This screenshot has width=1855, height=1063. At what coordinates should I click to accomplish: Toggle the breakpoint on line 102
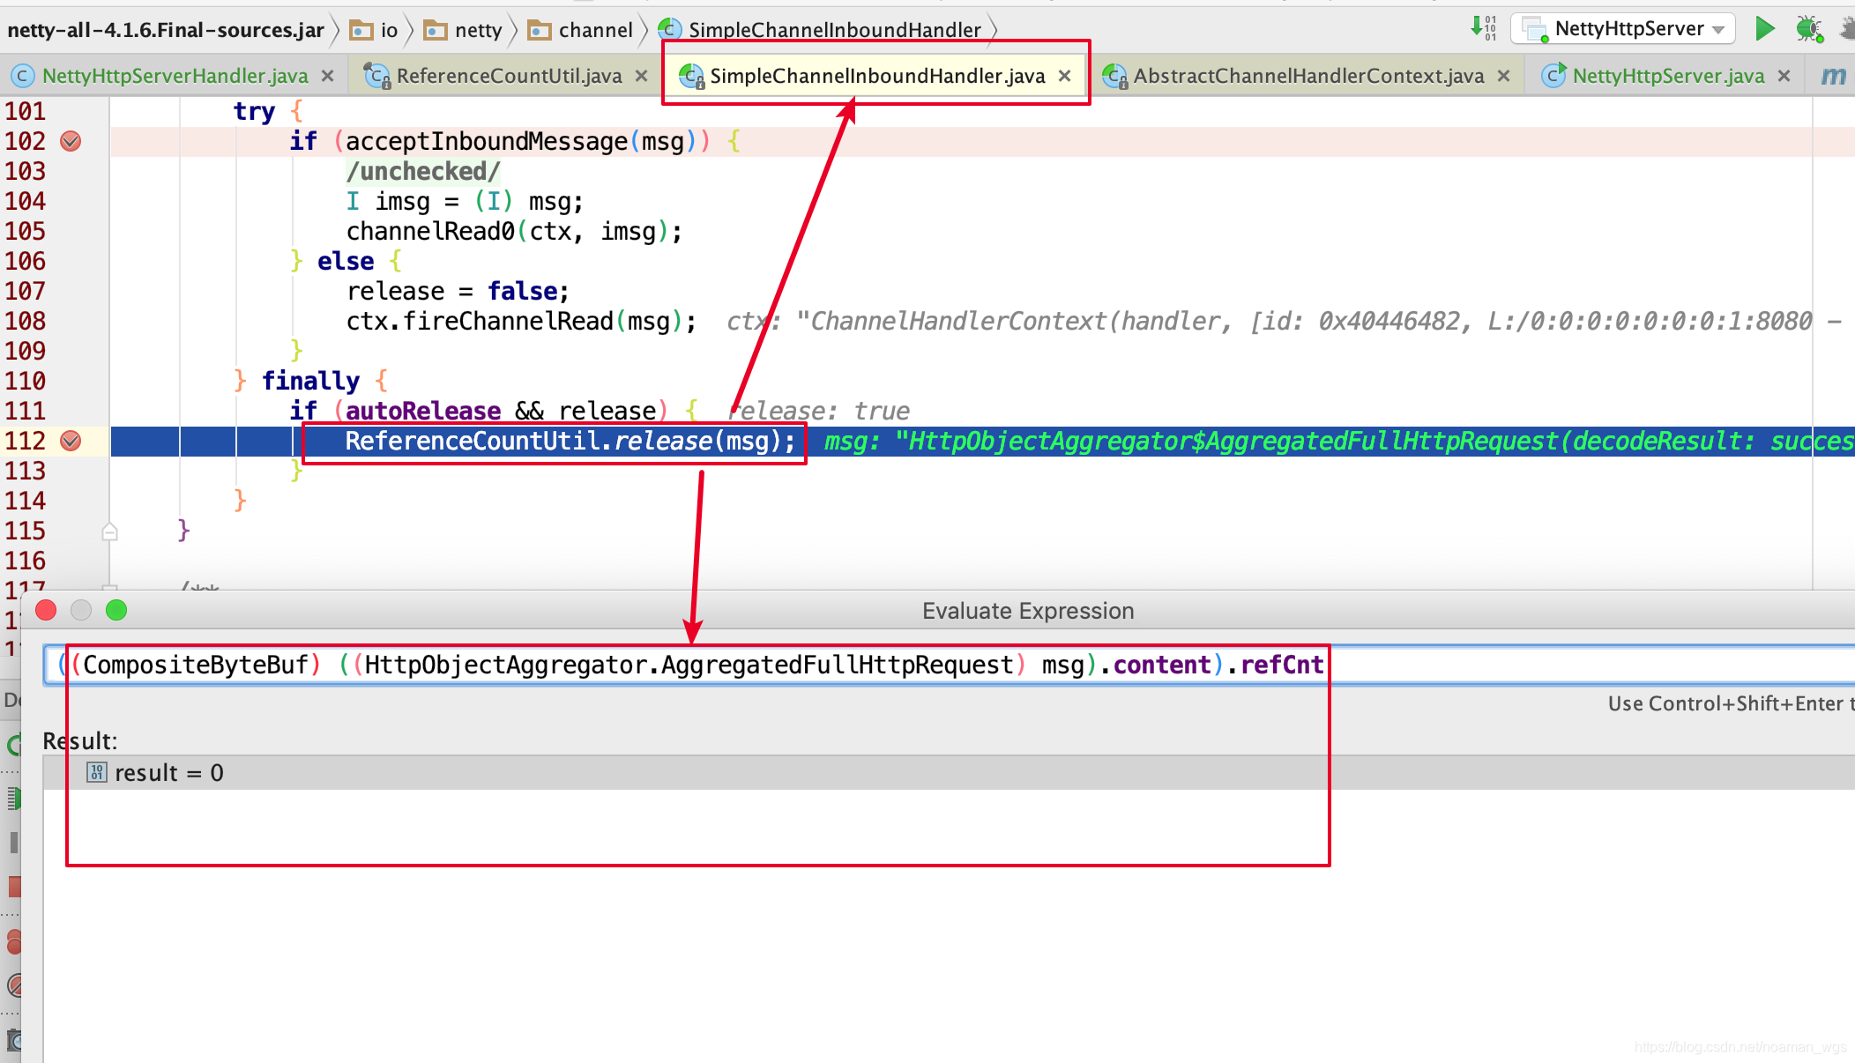pyautogui.click(x=71, y=141)
